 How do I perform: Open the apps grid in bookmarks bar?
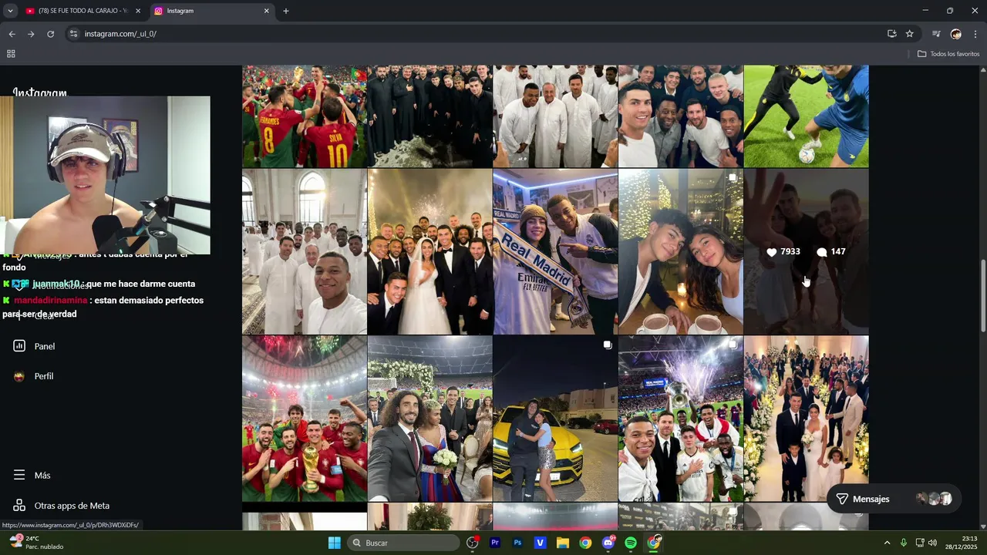point(11,54)
